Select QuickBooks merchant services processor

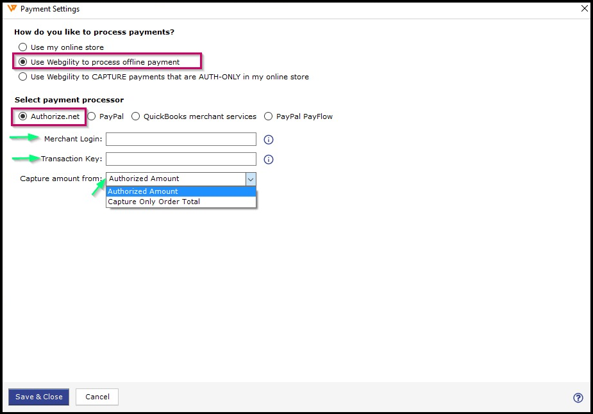135,116
